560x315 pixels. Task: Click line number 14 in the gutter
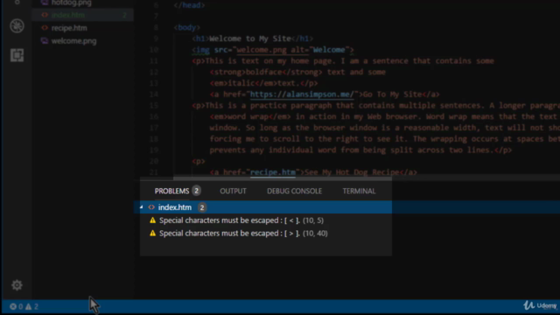click(154, 94)
